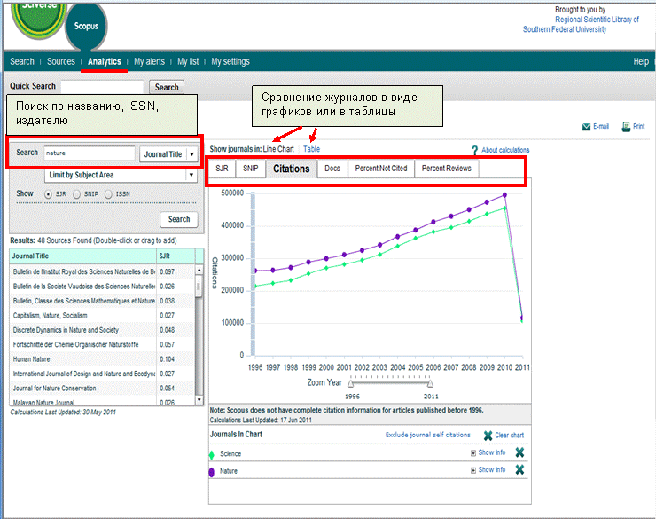Click Exclude journal self citations link
Image resolution: width=656 pixels, height=519 pixels.
[x=427, y=435]
